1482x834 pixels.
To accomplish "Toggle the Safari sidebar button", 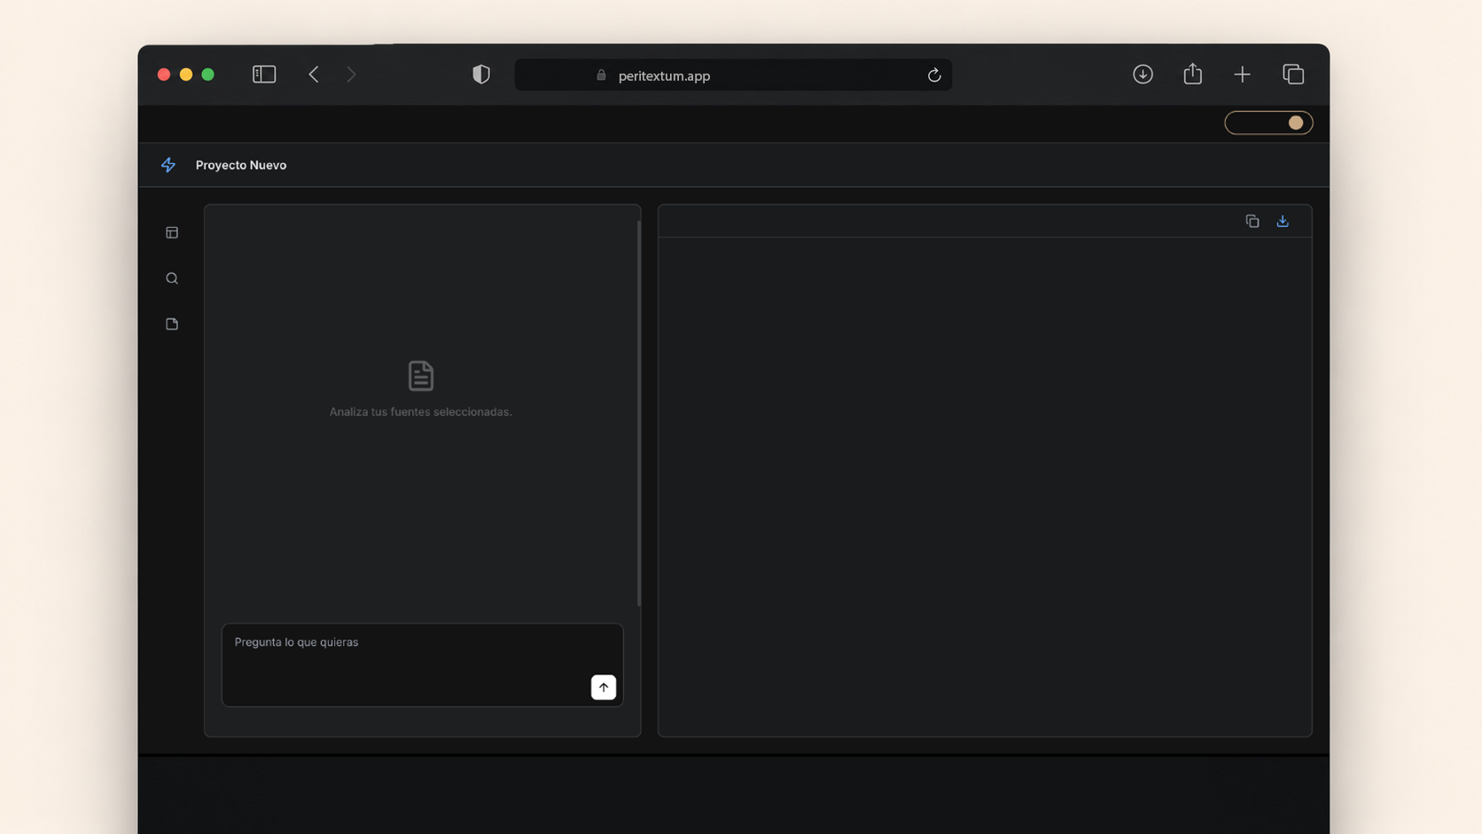I will tap(264, 74).
